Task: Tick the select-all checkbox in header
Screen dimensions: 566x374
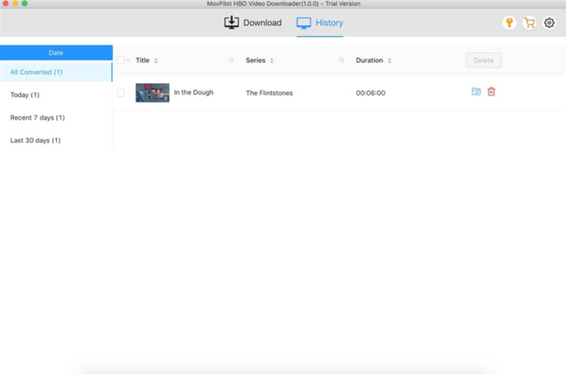Action: (120, 60)
